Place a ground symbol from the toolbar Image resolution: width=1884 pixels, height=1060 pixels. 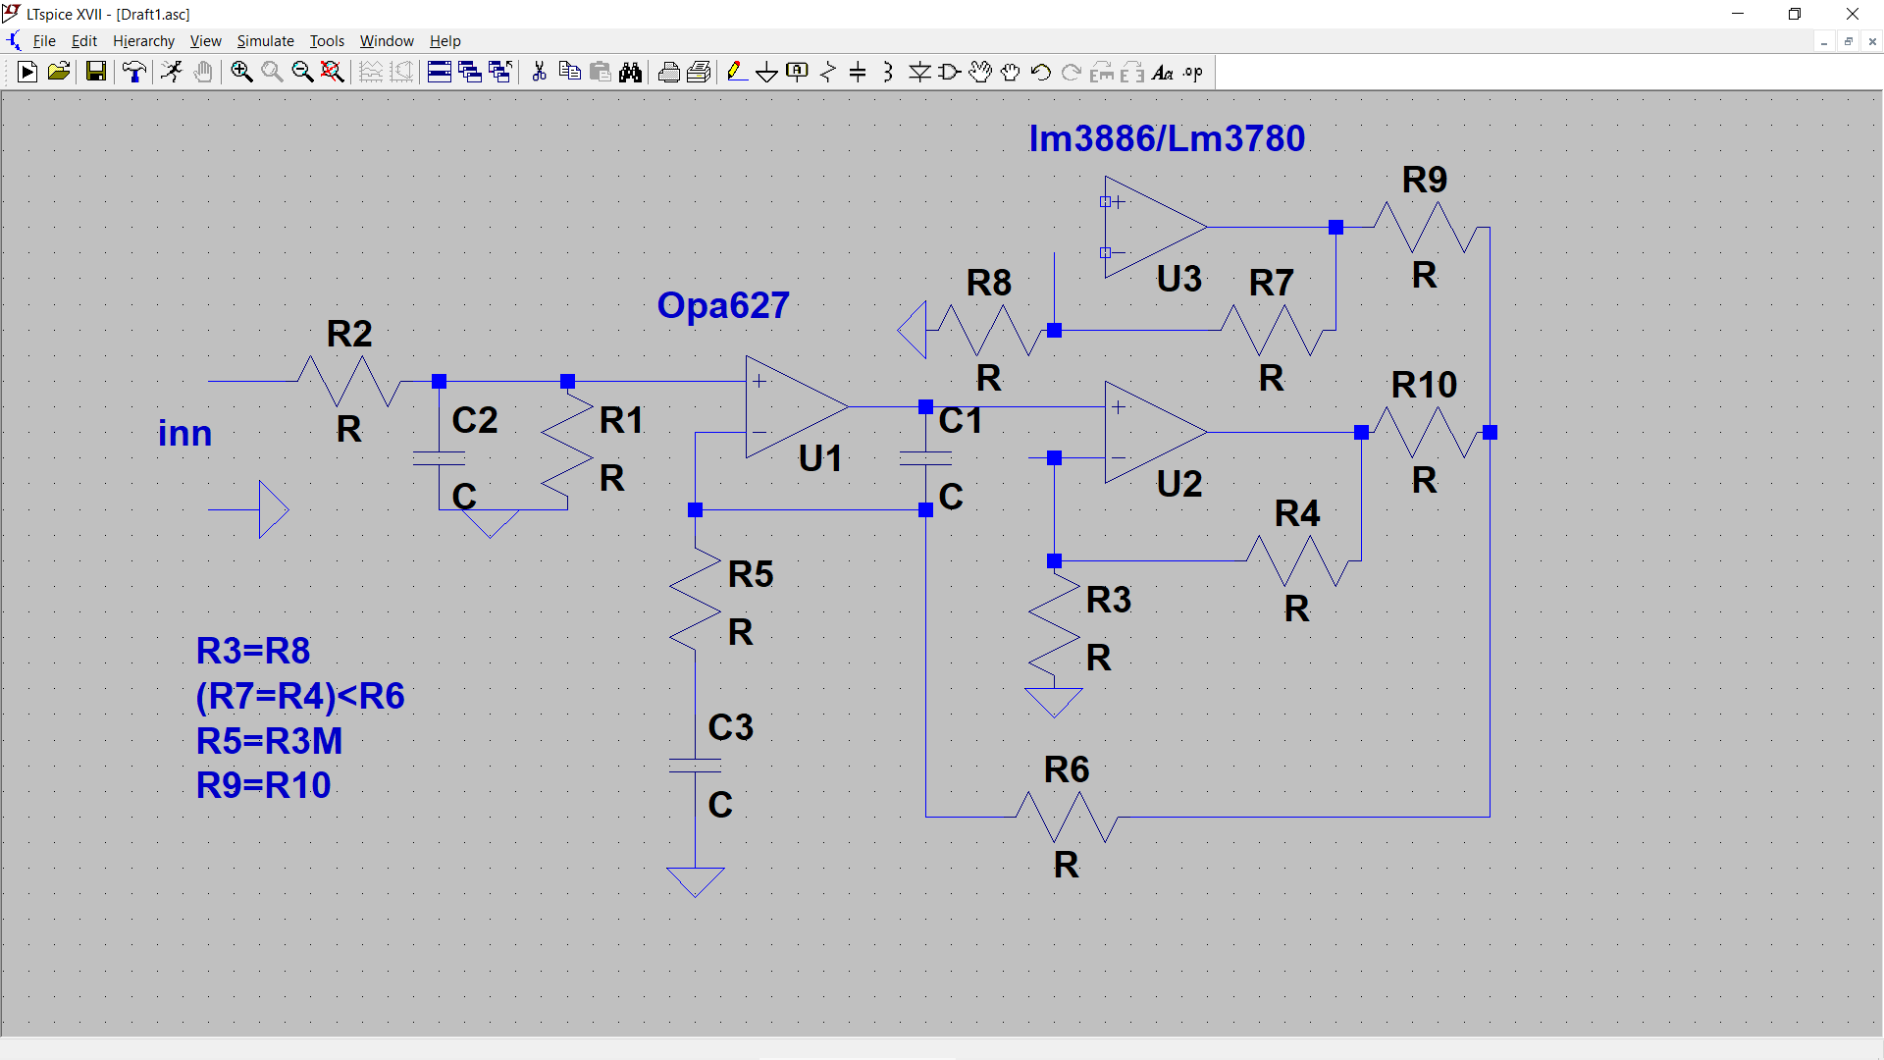(x=767, y=72)
